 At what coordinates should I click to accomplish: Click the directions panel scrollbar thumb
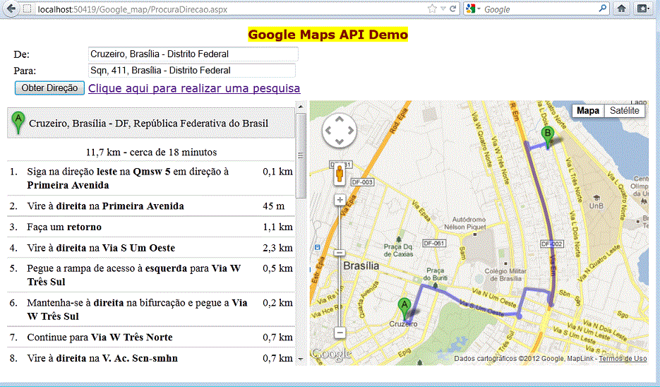pos(301,155)
